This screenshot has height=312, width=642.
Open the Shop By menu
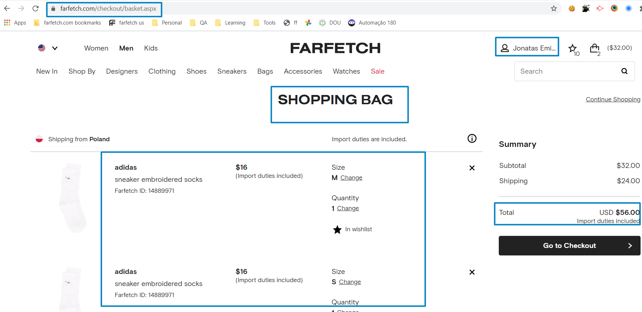pyautogui.click(x=82, y=71)
